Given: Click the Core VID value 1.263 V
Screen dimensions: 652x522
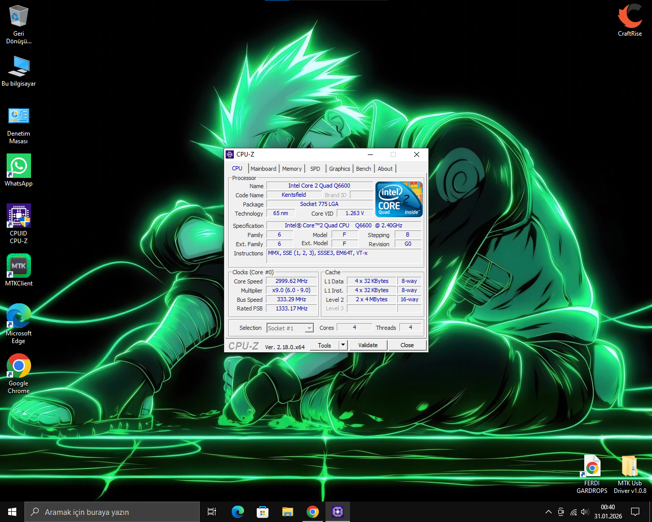Looking at the screenshot, I should tap(355, 213).
